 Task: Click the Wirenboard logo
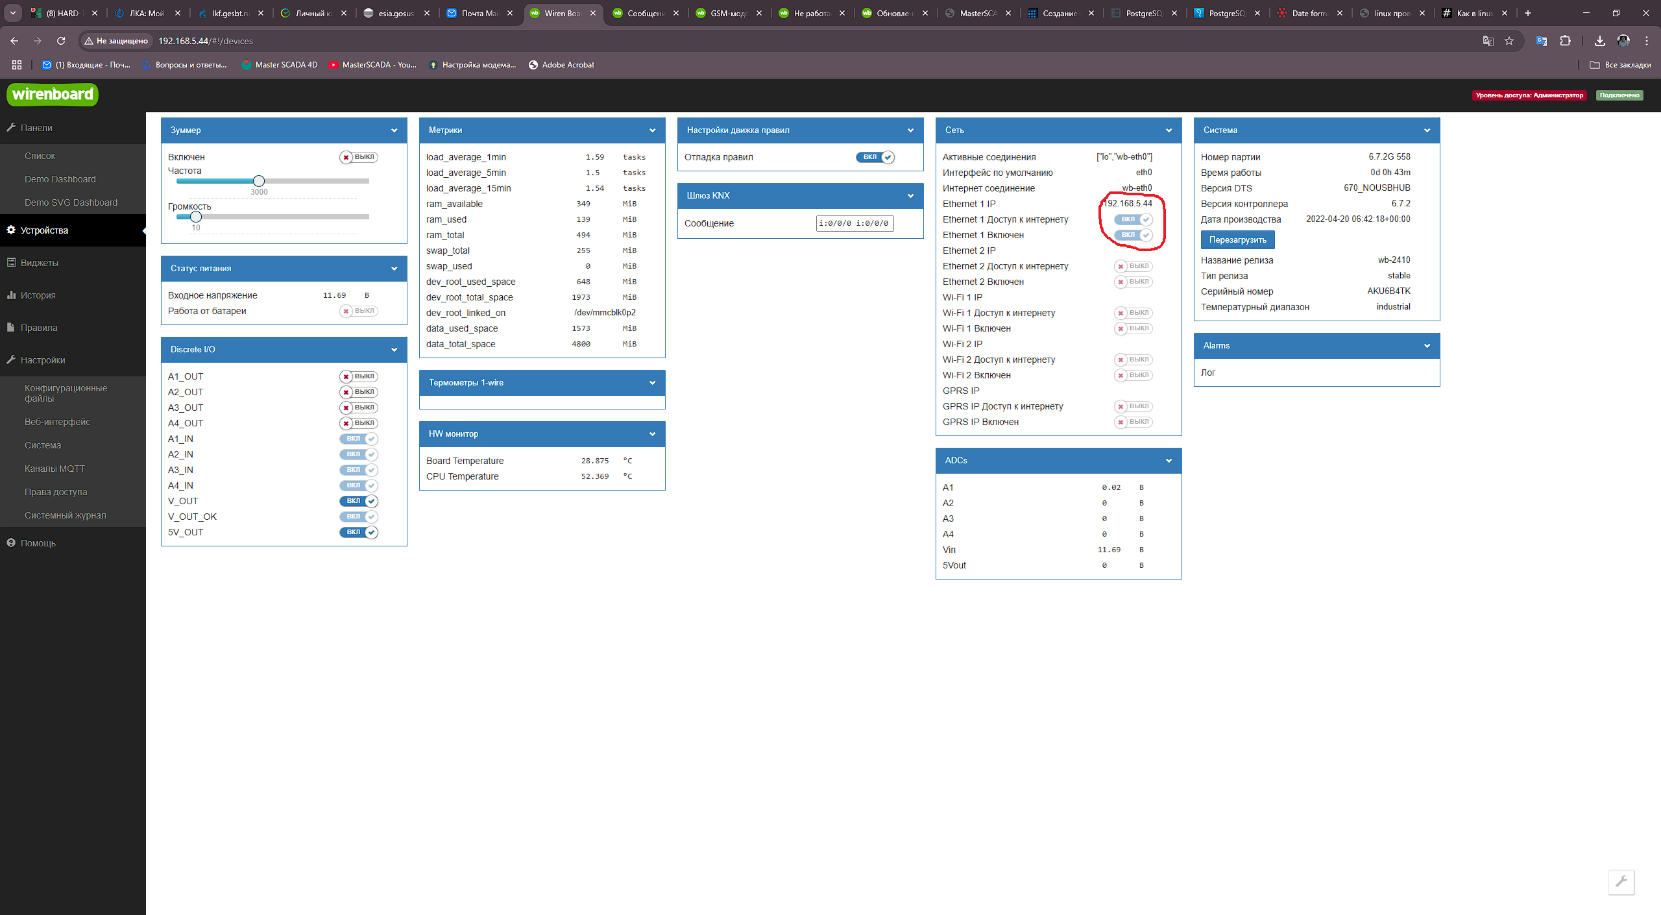click(53, 95)
